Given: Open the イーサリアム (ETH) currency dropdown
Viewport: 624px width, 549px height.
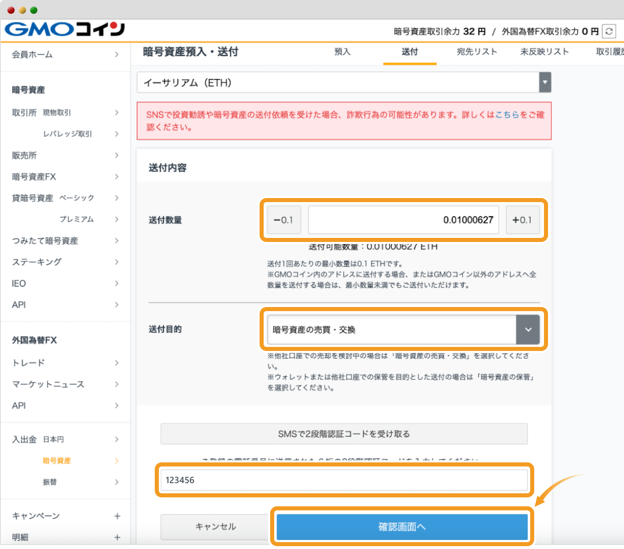Looking at the screenshot, I should click(344, 83).
